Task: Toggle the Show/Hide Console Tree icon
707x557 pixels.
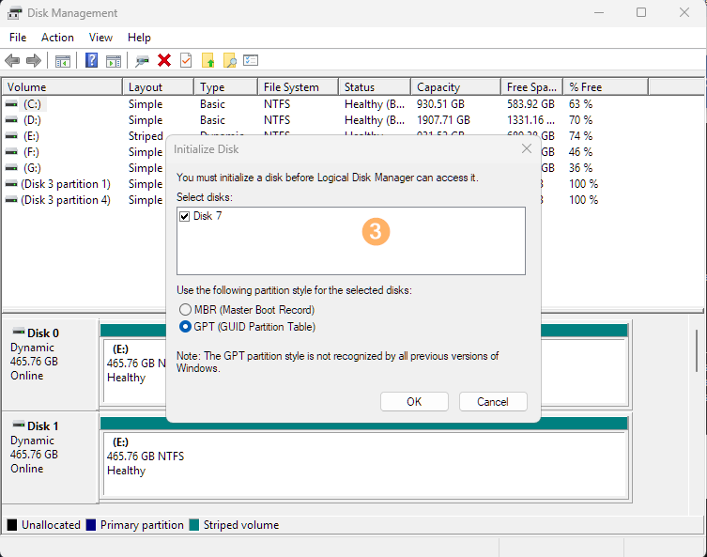Action: tap(63, 61)
